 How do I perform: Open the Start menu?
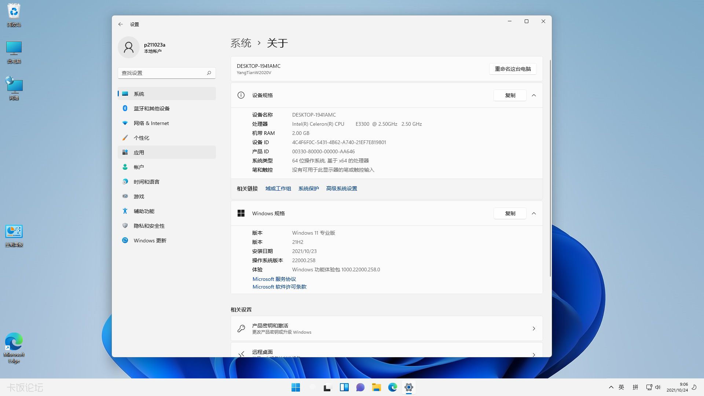(x=296, y=387)
